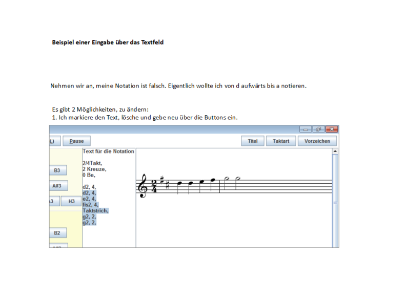Click the Taktart button

281,141
